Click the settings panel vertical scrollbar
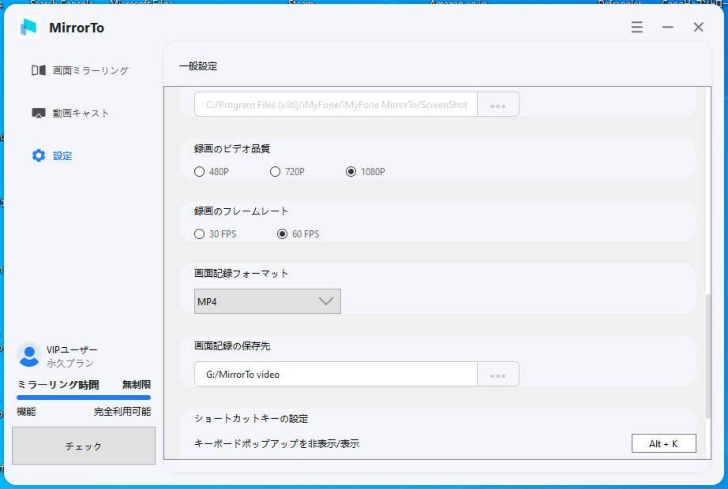The width and height of the screenshot is (728, 489). point(708,356)
